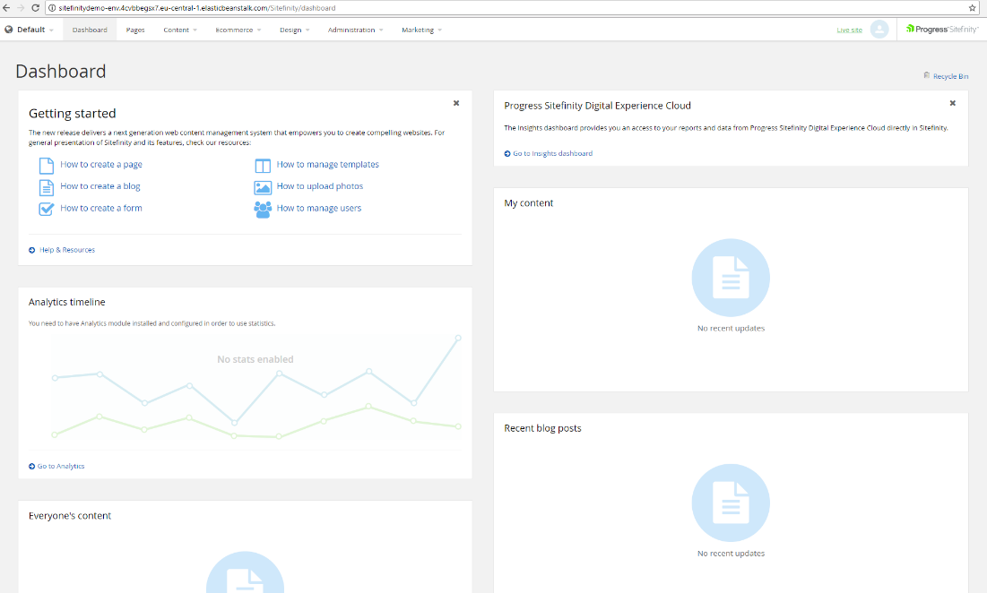Screen dimensions: 987x593
Task: Click the photo icon beside How to upload photos
Action: (x=263, y=187)
